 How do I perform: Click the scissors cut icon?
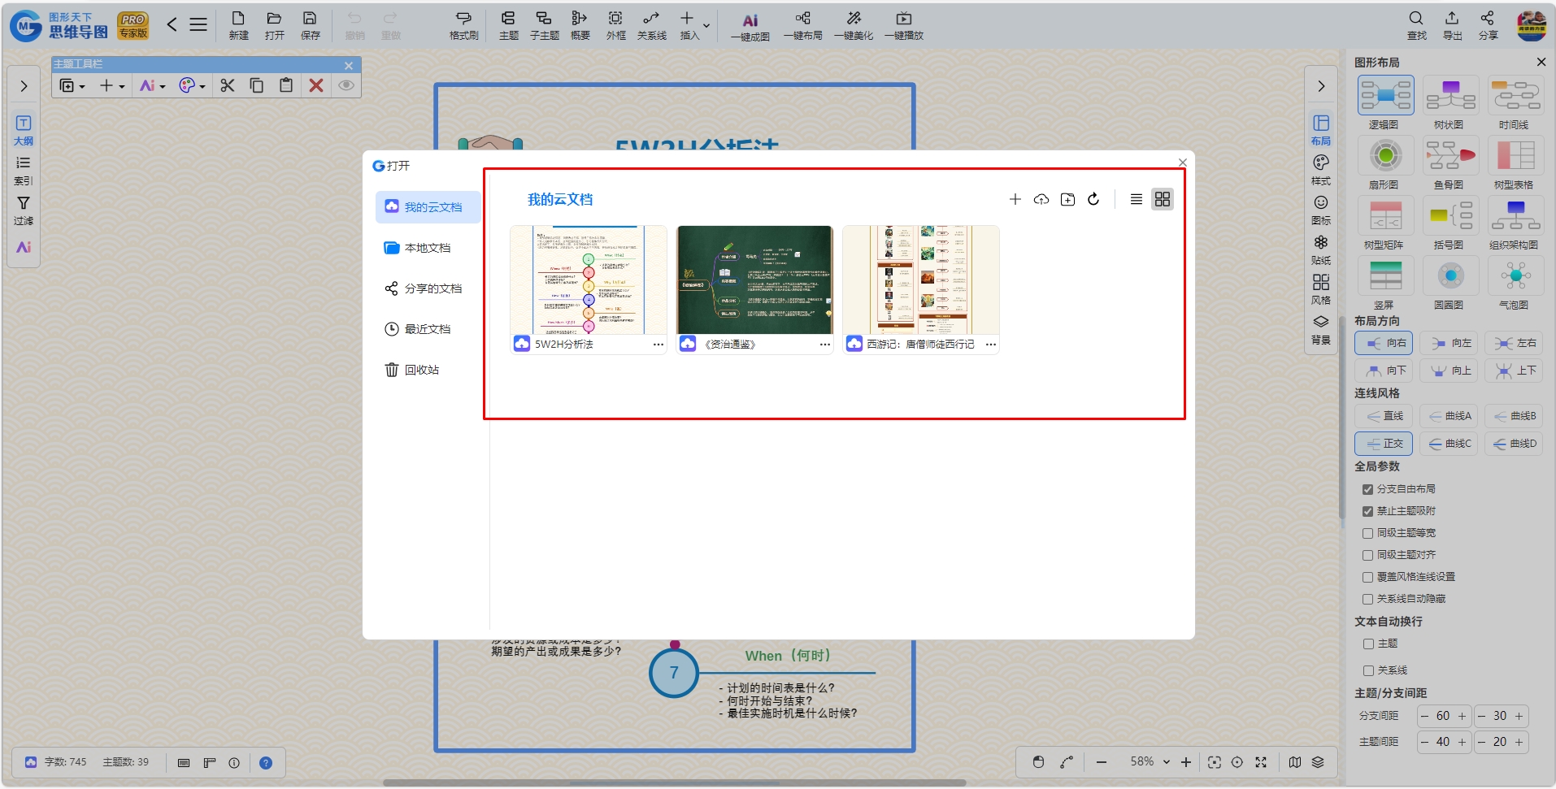pos(228,85)
